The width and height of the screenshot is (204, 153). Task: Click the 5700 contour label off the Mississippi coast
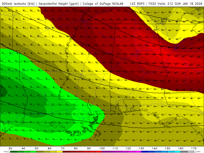coord(111,125)
